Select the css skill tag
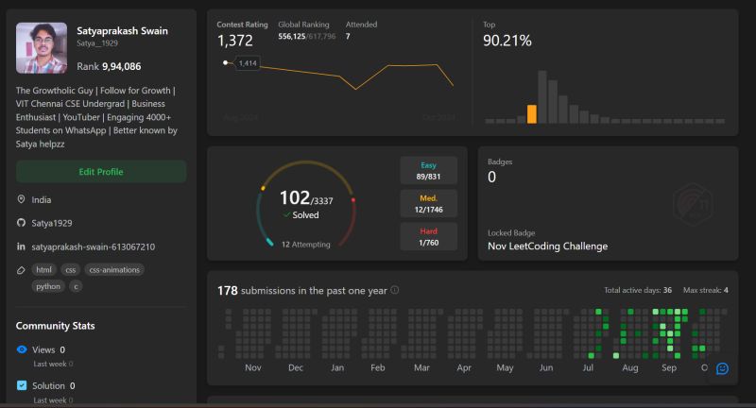Viewport: 756px width, 408px height. tap(70, 270)
